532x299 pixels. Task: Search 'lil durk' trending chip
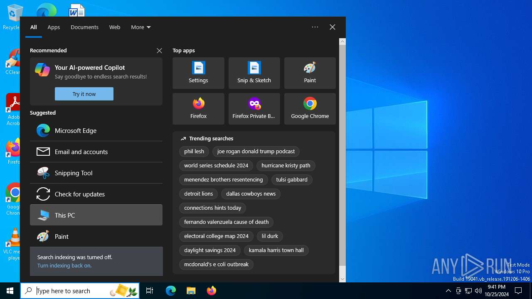(270, 236)
